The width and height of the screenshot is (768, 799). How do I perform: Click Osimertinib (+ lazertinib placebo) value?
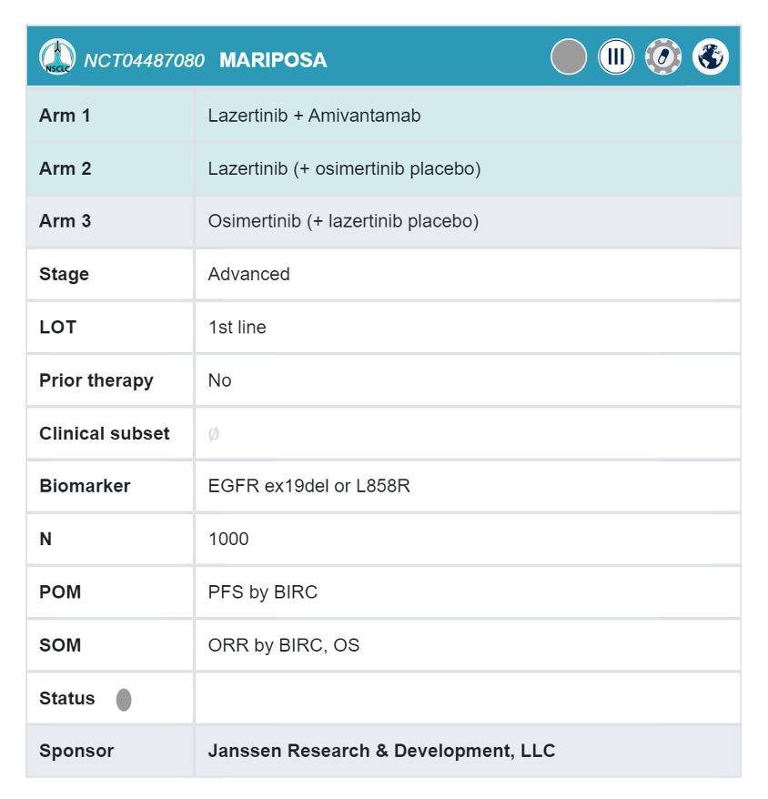pos(343,221)
